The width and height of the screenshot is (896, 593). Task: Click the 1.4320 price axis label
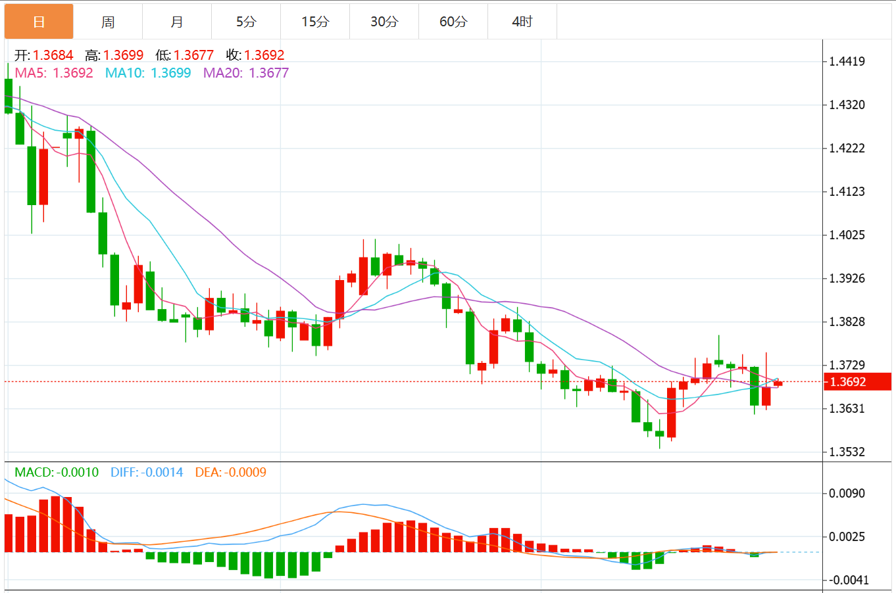pyautogui.click(x=847, y=105)
